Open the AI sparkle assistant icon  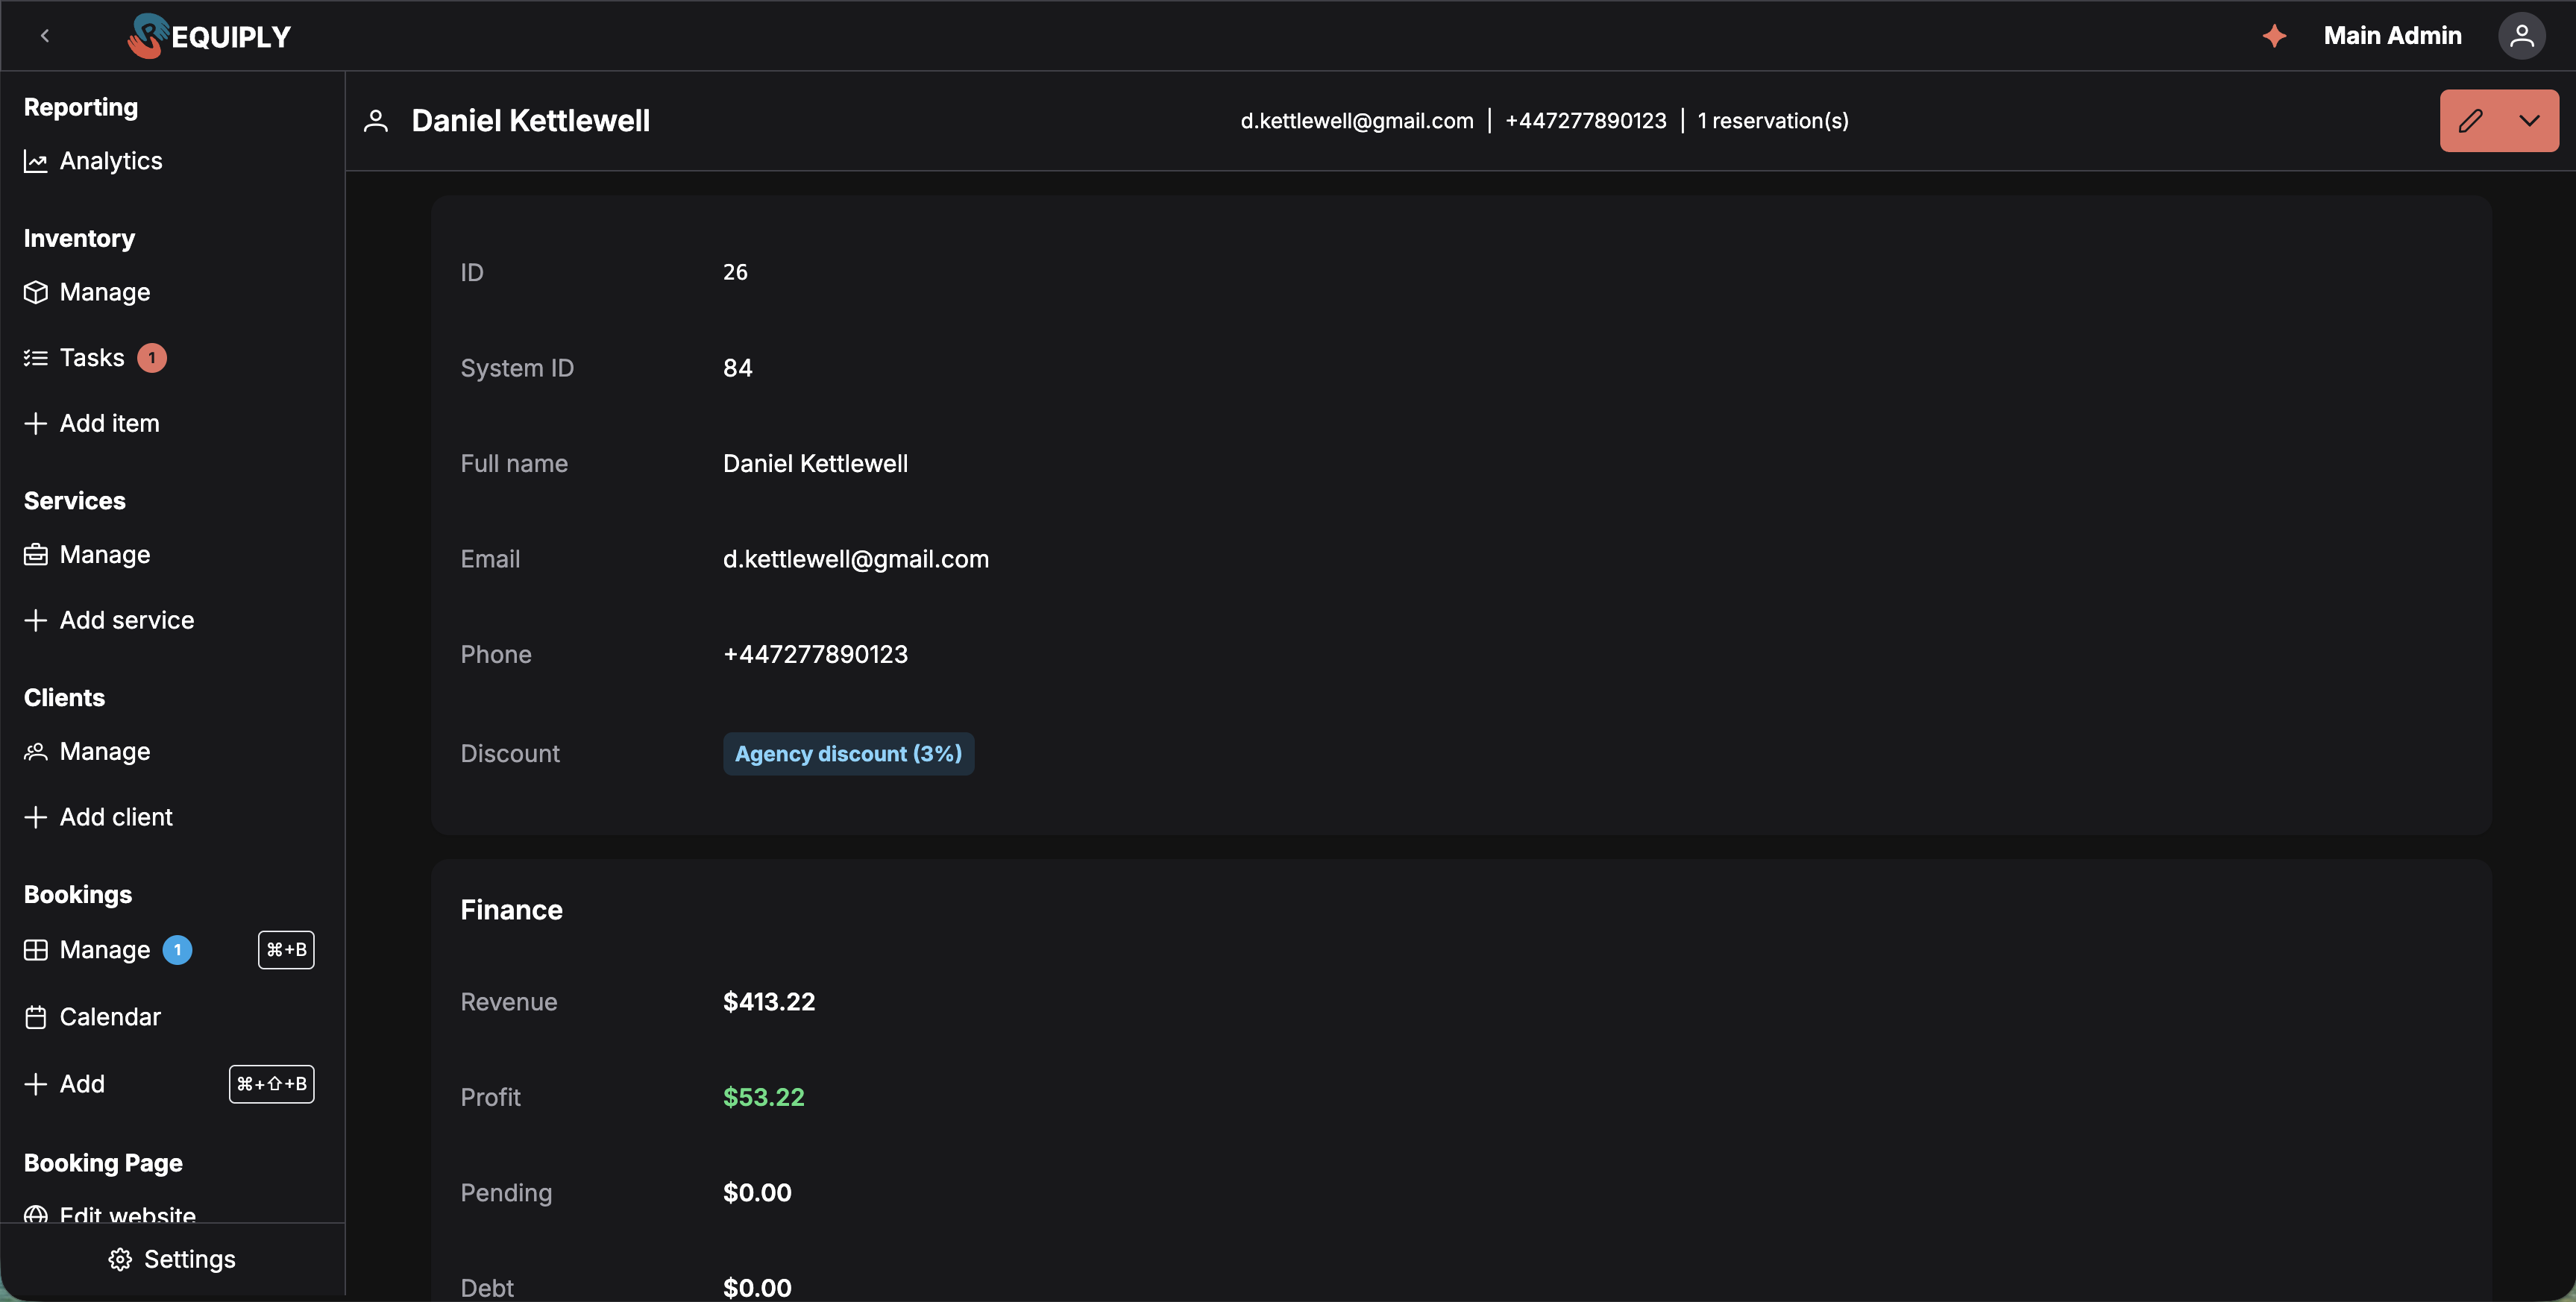click(x=2274, y=36)
